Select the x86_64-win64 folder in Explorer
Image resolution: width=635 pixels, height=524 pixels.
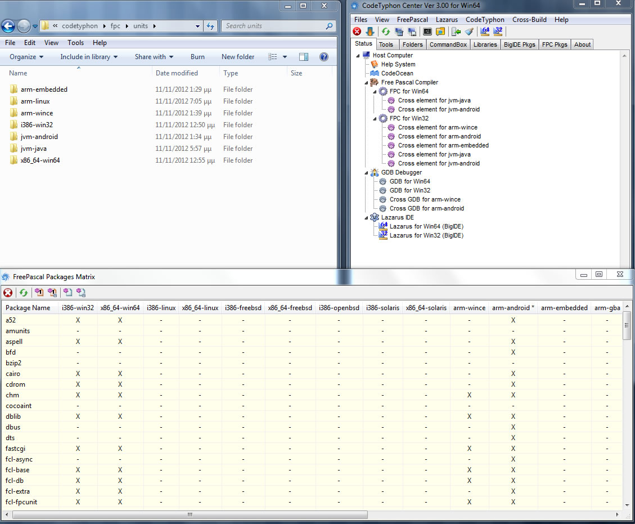pos(40,160)
